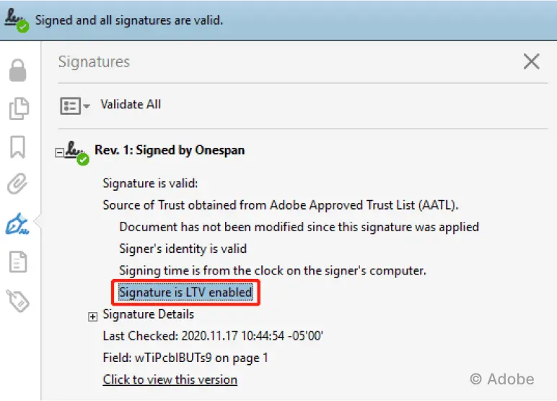
Task: Click to view this version link
Action: (170, 379)
